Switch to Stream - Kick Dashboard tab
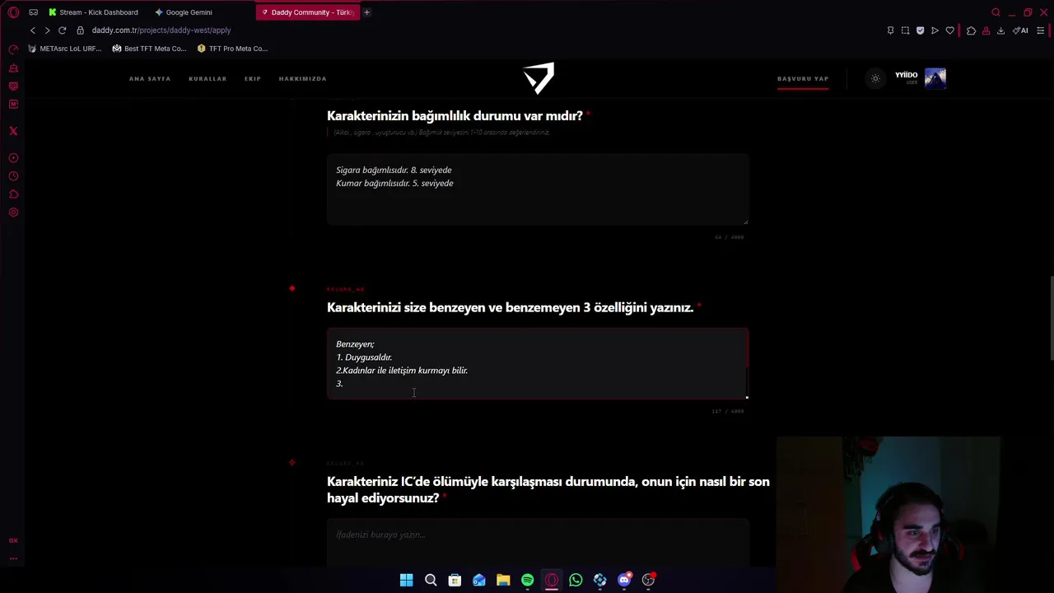Image resolution: width=1054 pixels, height=593 pixels. pyautogui.click(x=93, y=12)
